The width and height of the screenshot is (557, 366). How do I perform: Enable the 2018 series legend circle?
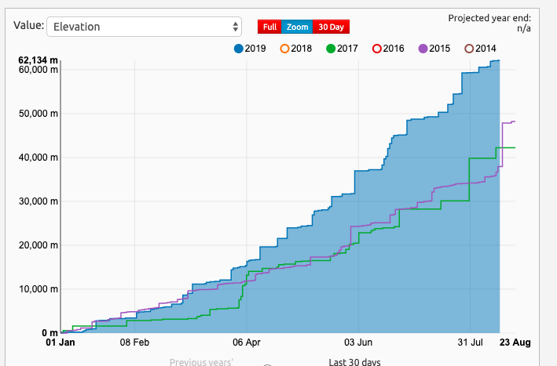[285, 49]
